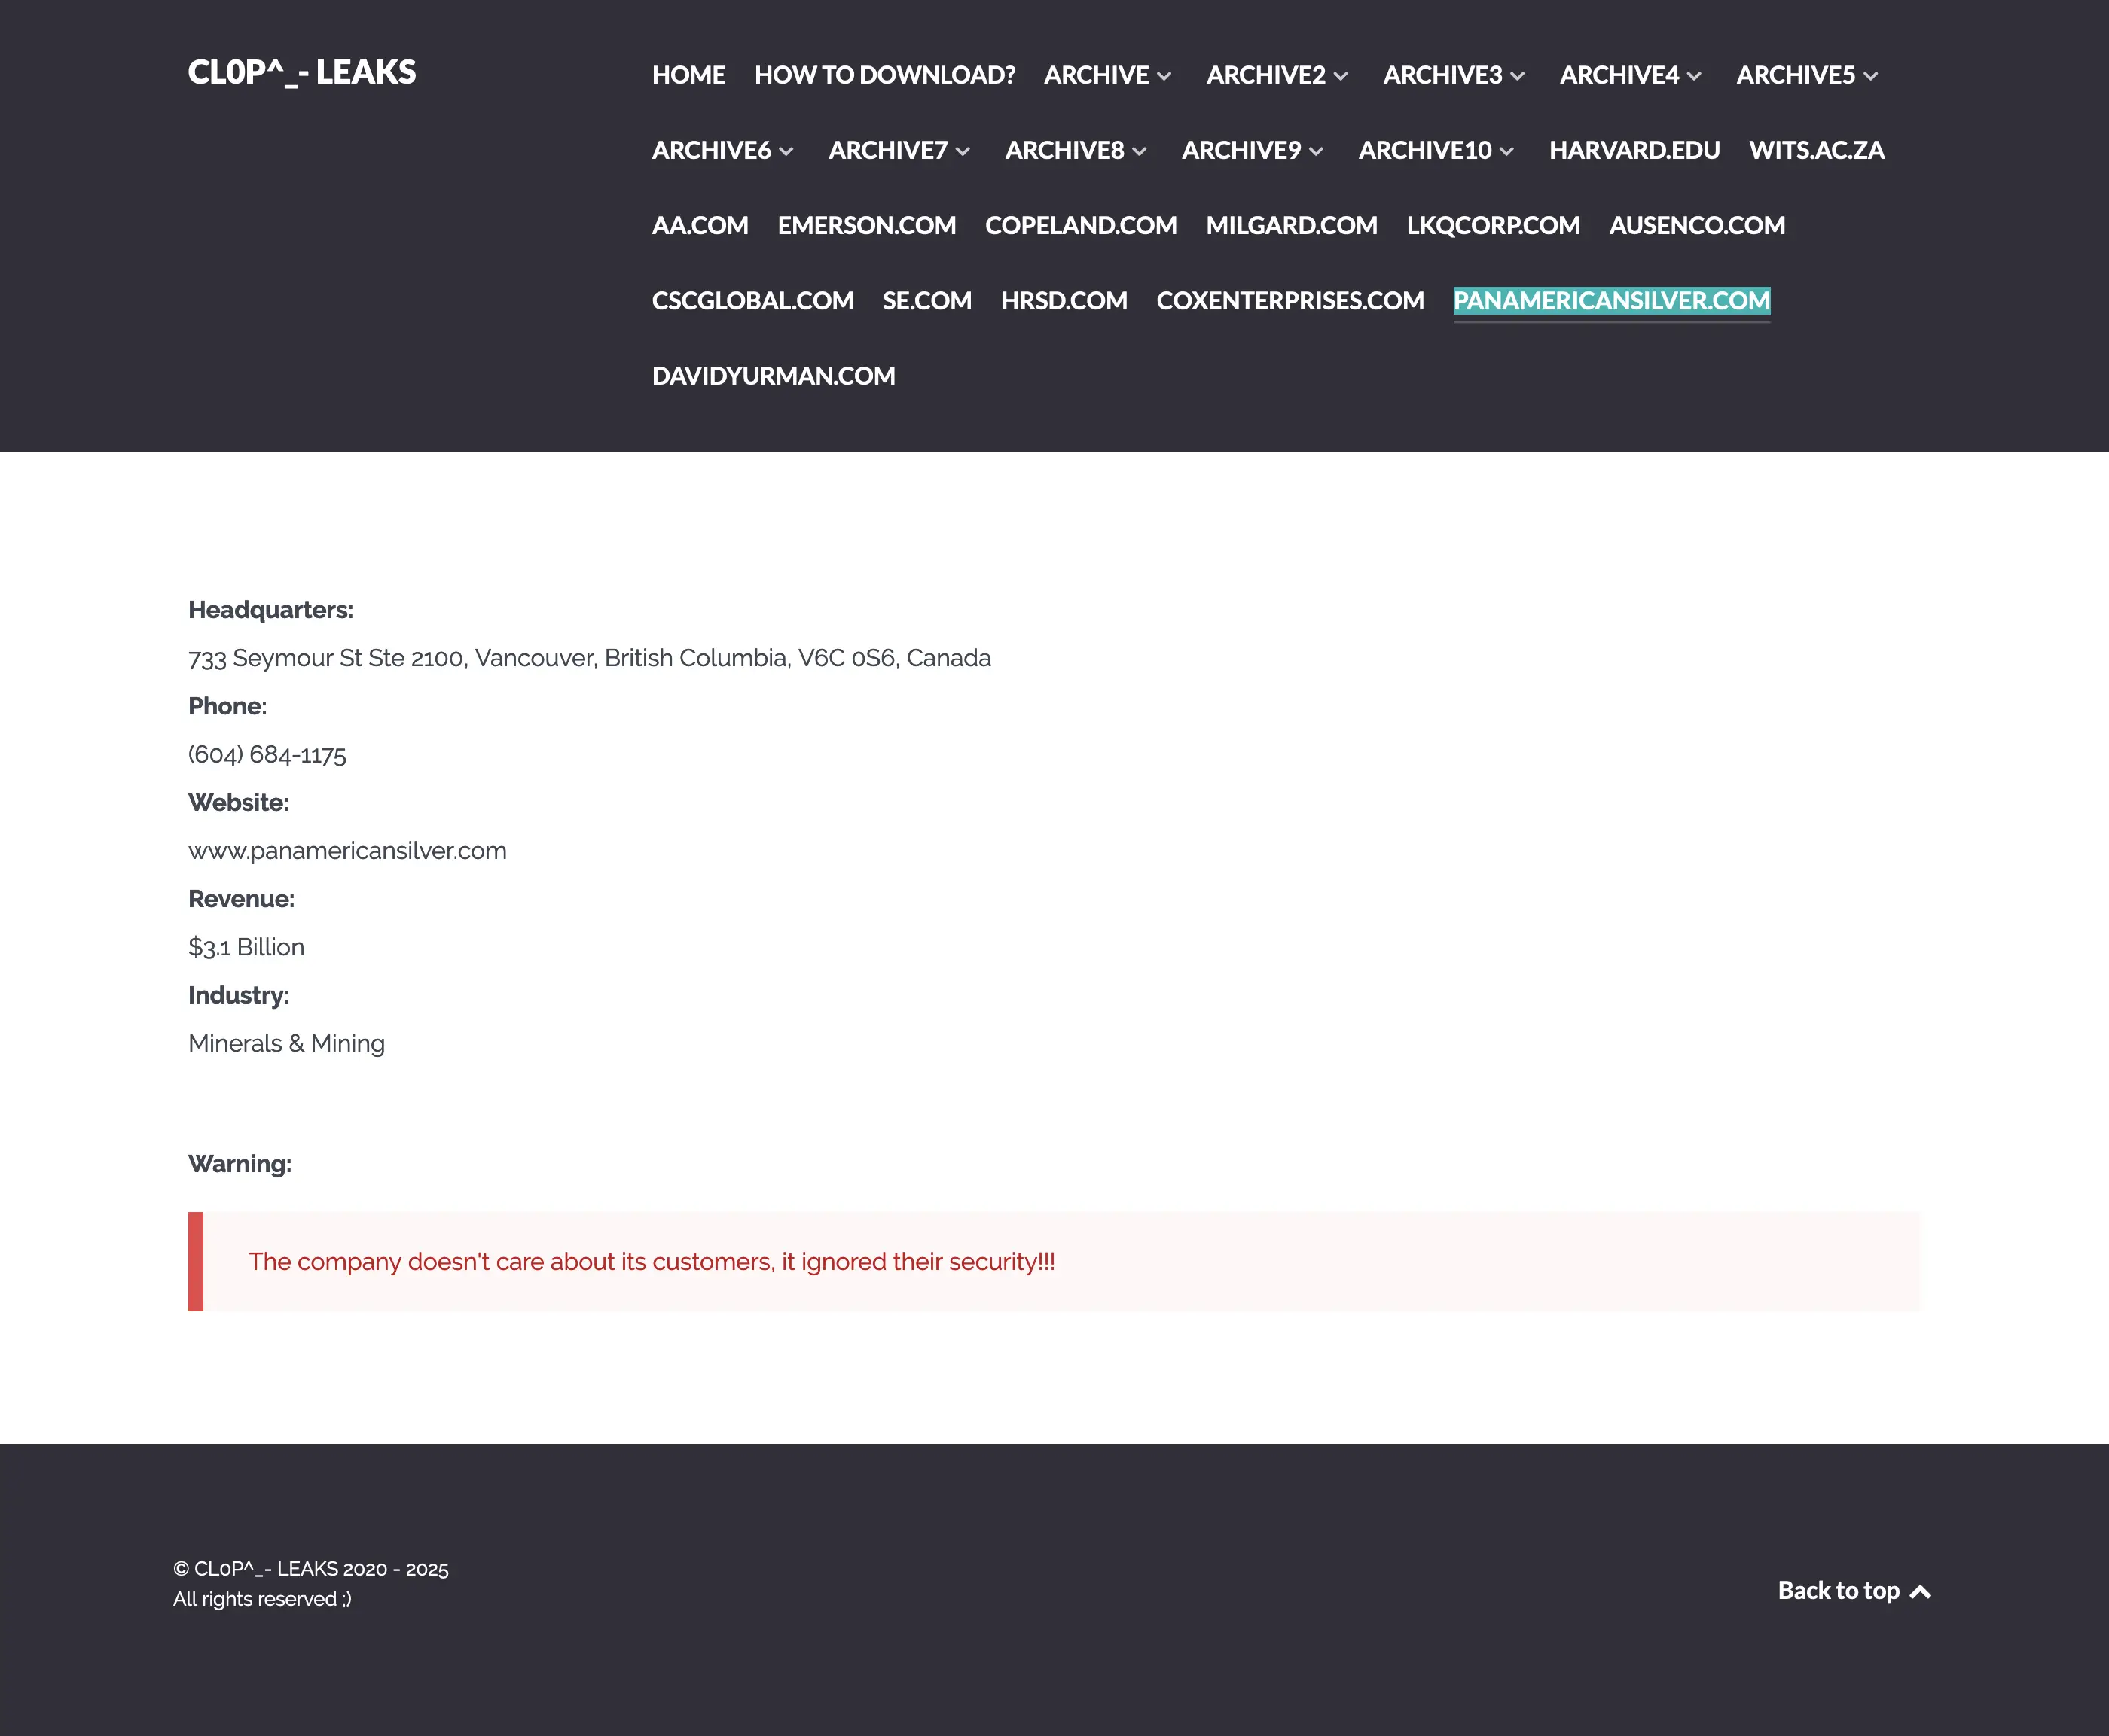Click the Back to top arrow icon
Screen dimensions: 2109x1736
(x=1920, y=1591)
